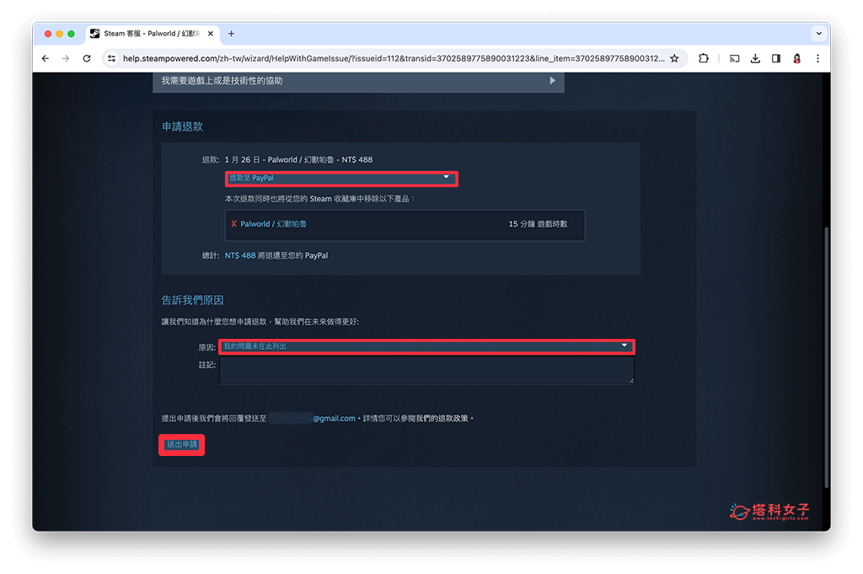Screen dimensions: 863x574
Task: Expand 我需要遊戲上或是技術性的協助 option
Action: [358, 81]
